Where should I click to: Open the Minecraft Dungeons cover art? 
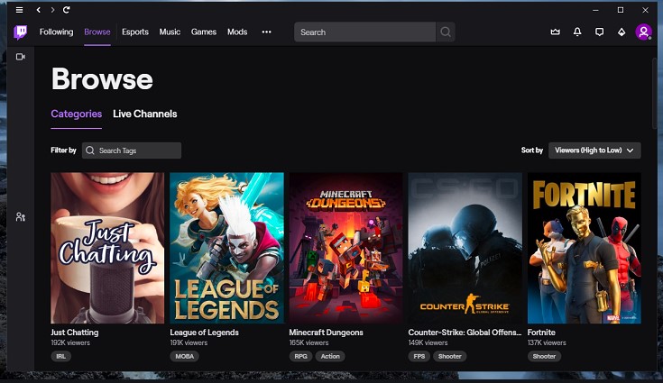point(345,248)
